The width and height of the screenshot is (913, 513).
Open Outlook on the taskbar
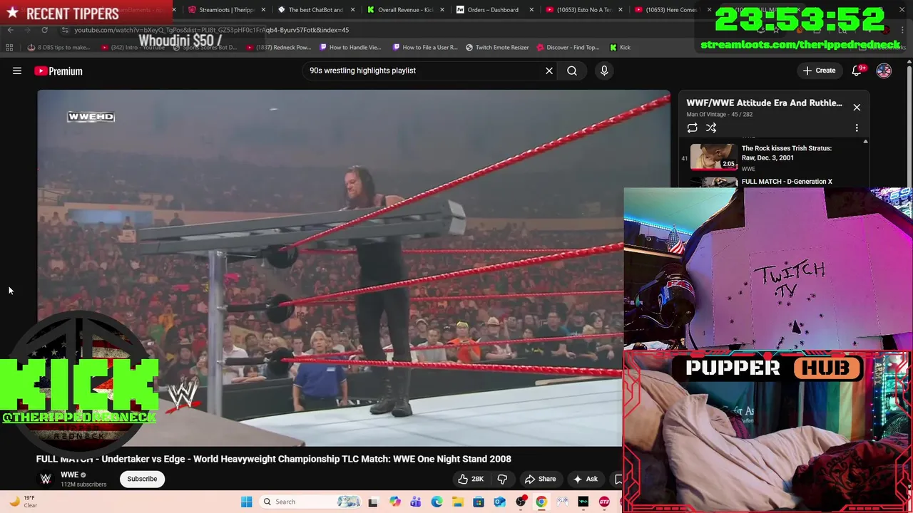tap(499, 502)
